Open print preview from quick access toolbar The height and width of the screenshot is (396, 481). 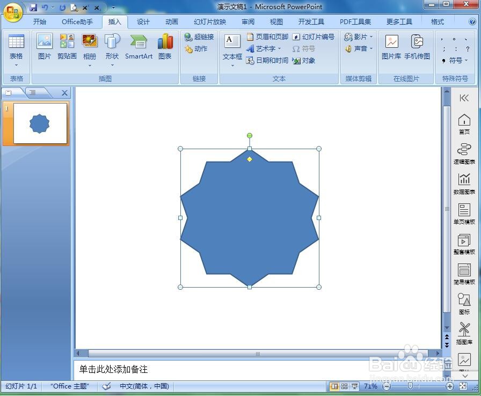(x=74, y=8)
